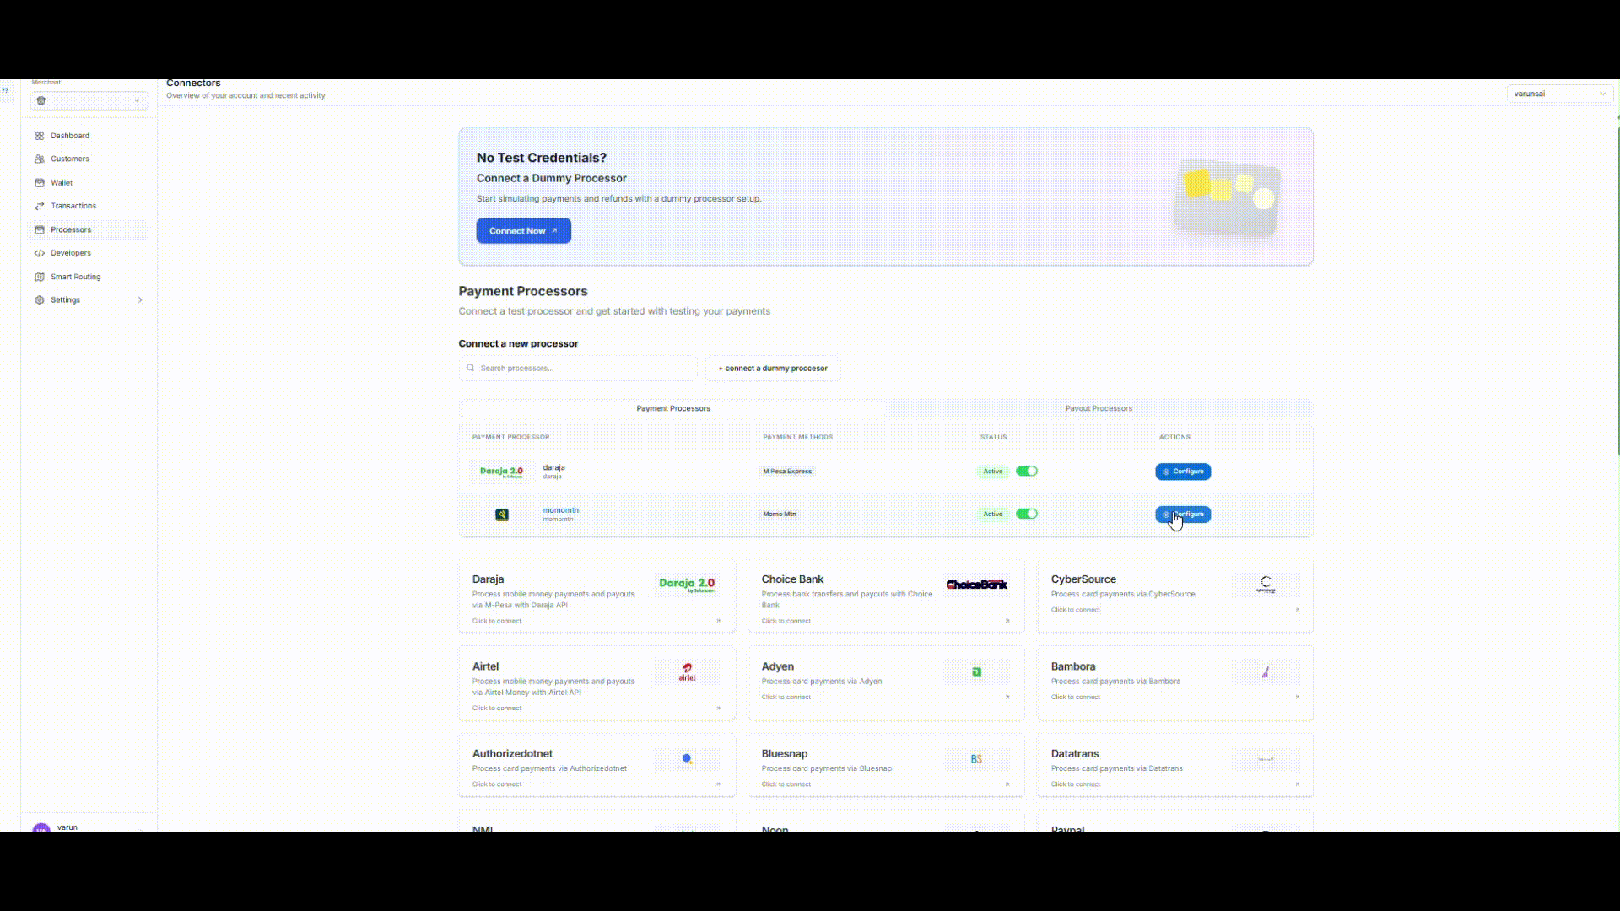The width and height of the screenshot is (1620, 911).
Task: Click the Customers icon in sidebar
Action: pos(40,159)
